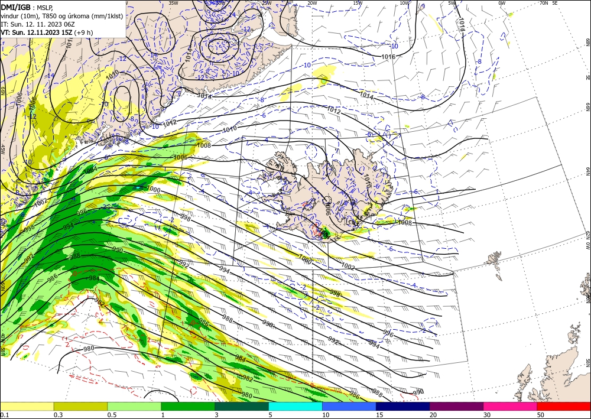Click the '0.5' legend value
Screen dimensions: 591x419
click(x=112, y=415)
